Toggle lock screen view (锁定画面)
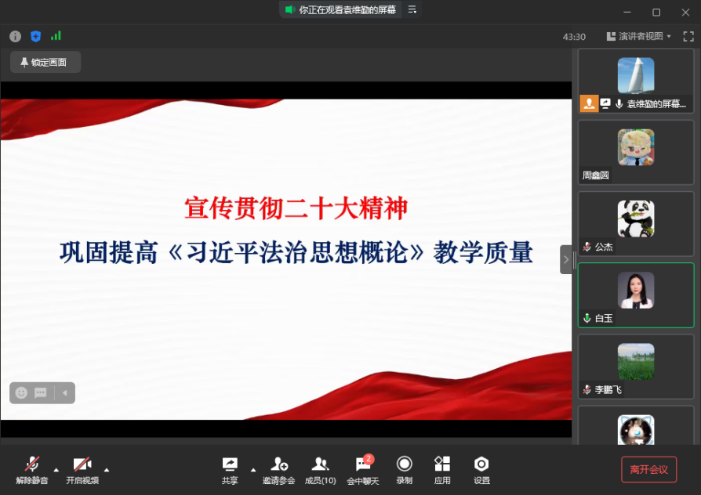 click(45, 63)
